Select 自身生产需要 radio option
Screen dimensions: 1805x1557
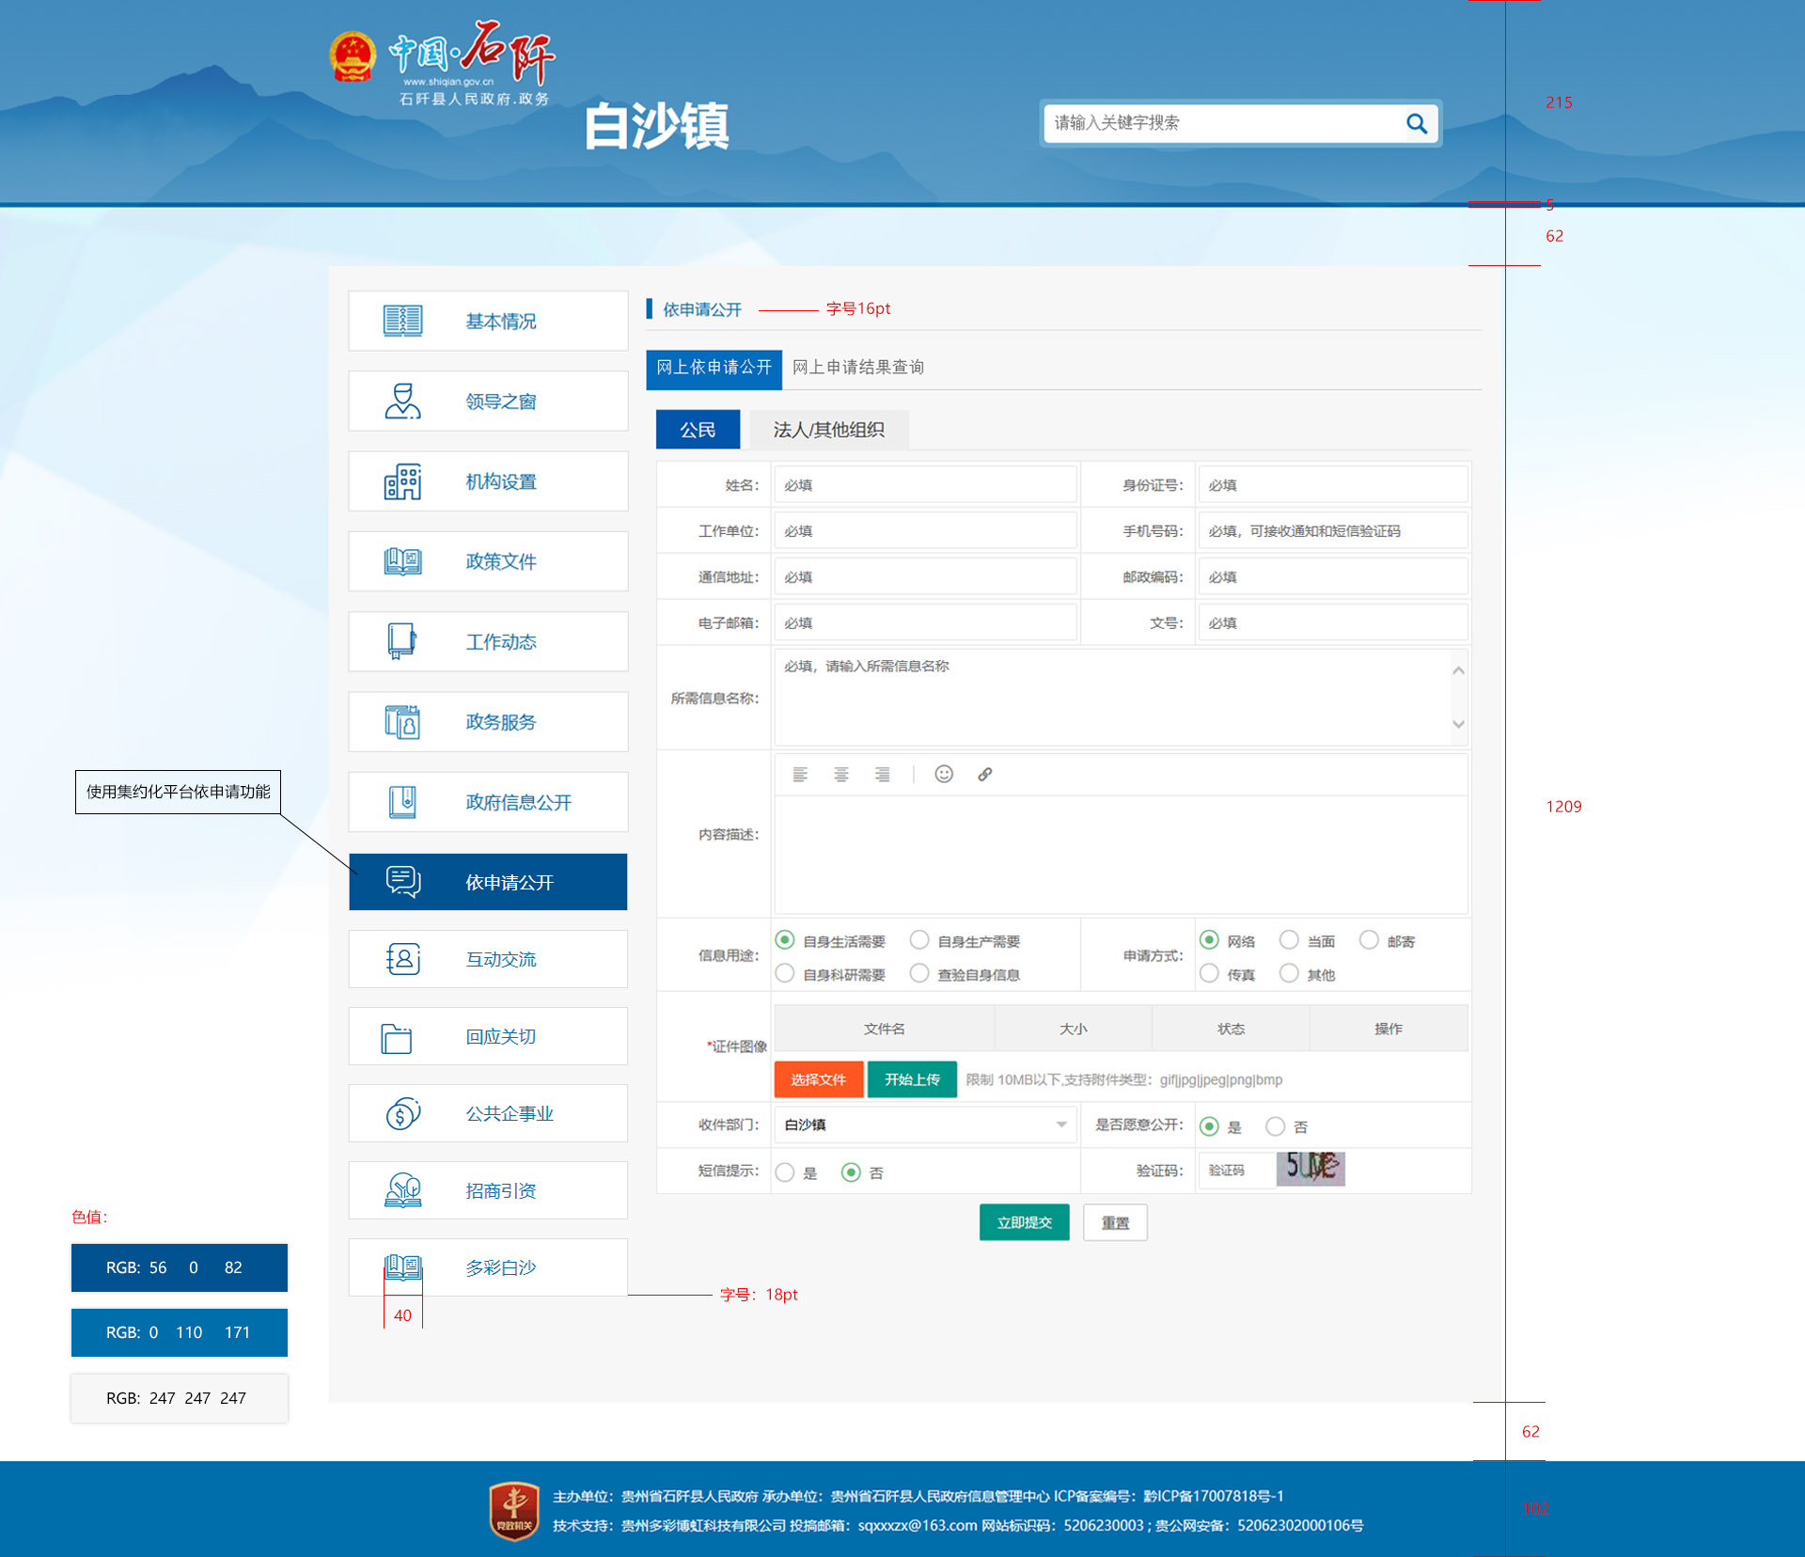[x=919, y=940]
